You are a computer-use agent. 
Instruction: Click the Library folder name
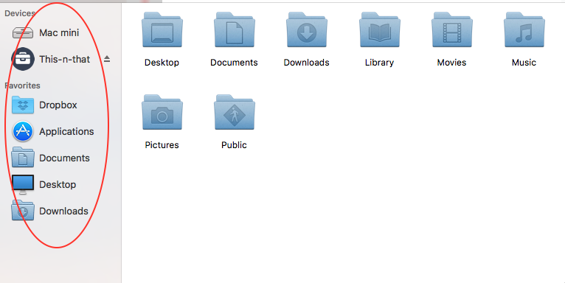point(379,63)
